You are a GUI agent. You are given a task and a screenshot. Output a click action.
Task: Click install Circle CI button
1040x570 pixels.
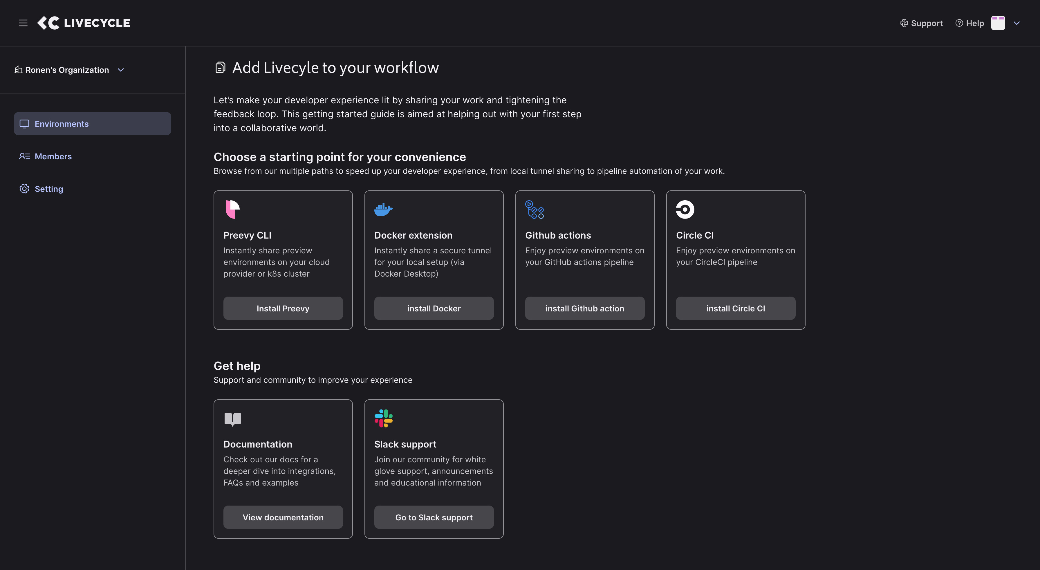[735, 309]
